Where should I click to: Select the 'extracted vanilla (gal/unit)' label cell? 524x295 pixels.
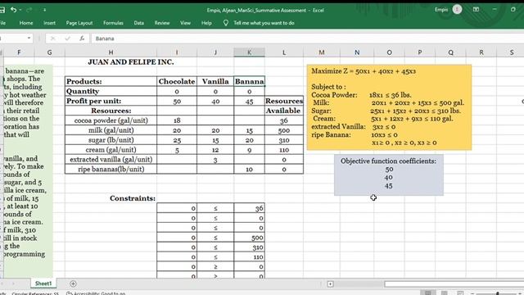click(x=111, y=159)
